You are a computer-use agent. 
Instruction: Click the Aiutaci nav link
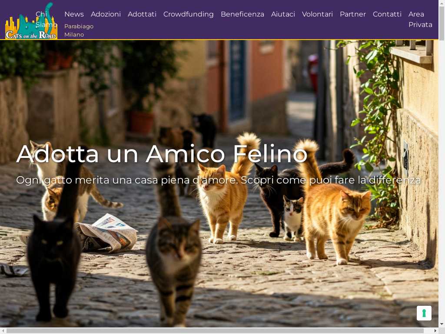point(283,14)
